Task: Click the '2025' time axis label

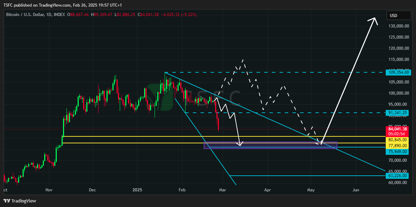Action: tap(138, 190)
